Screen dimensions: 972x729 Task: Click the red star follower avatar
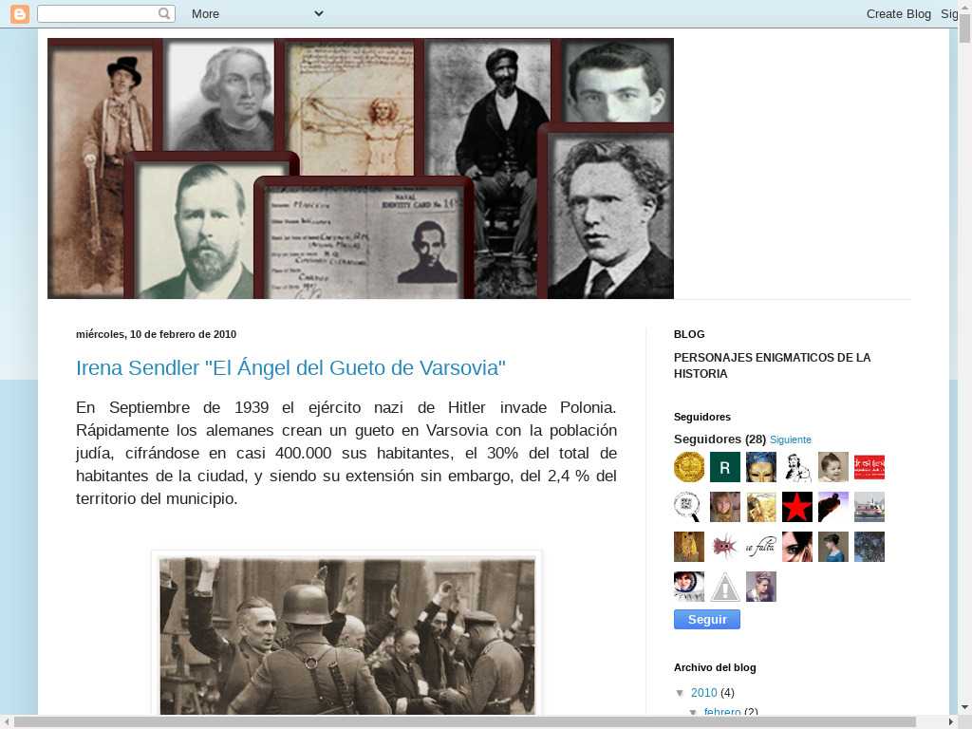click(x=797, y=507)
